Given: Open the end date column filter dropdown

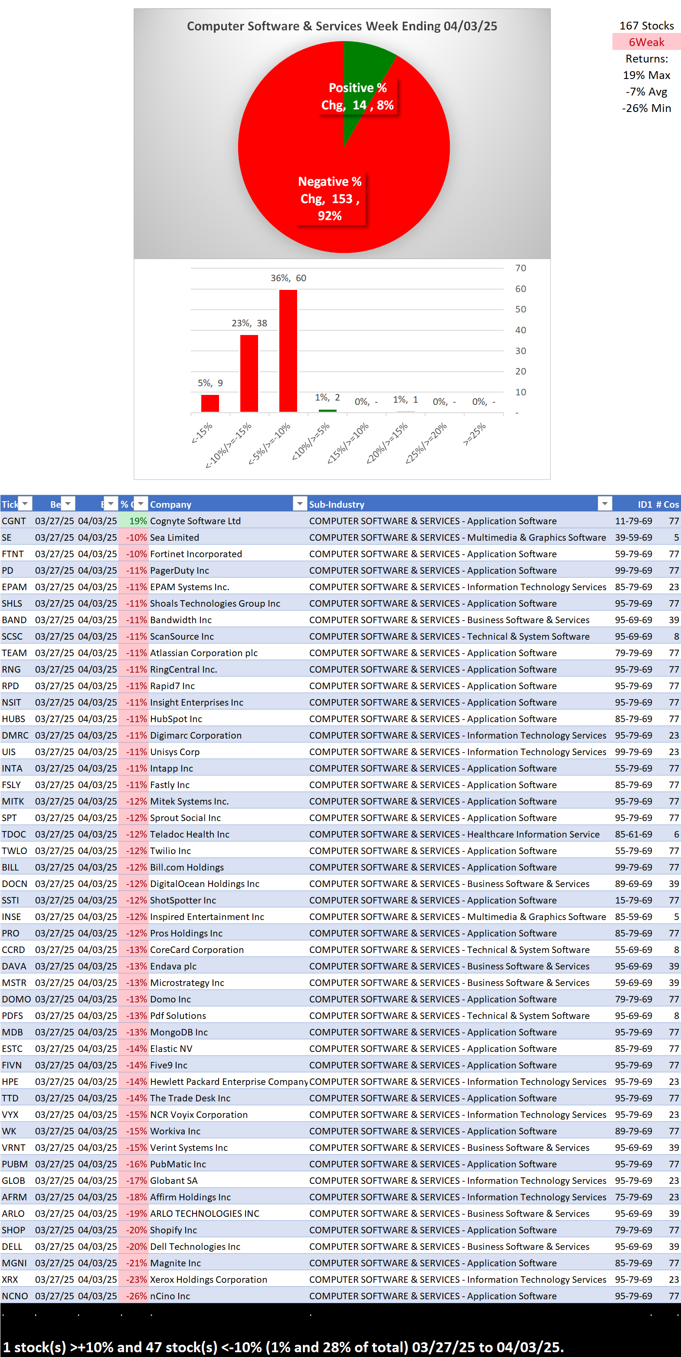Looking at the screenshot, I should click(x=111, y=503).
